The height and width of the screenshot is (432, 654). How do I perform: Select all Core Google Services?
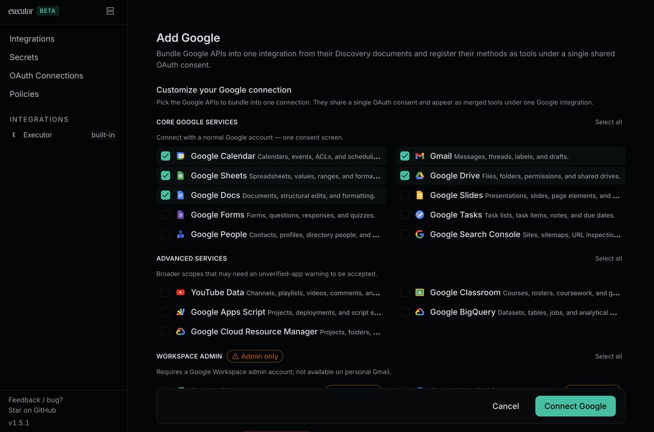point(608,122)
